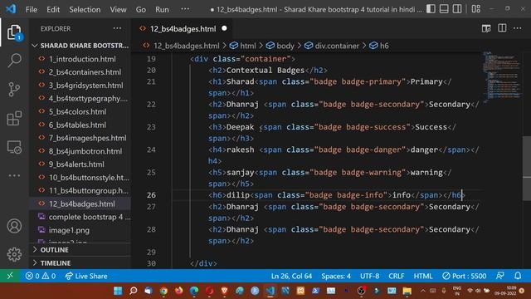Change indentation via Spaces: 4
The width and height of the screenshot is (531, 299).
pos(336,276)
